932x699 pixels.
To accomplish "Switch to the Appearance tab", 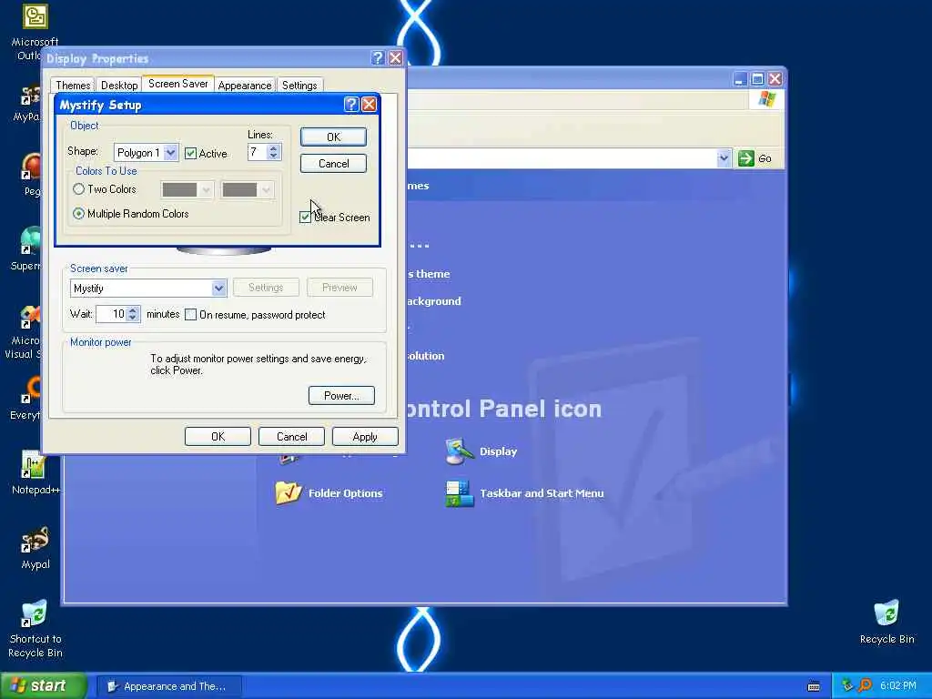I will [x=244, y=85].
